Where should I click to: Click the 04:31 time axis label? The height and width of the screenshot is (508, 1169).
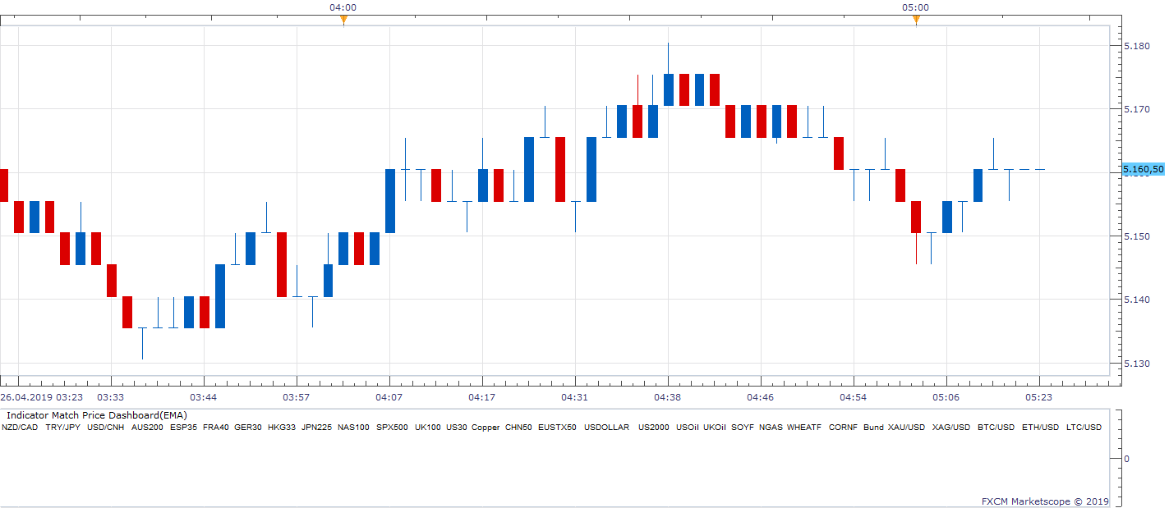pos(575,396)
